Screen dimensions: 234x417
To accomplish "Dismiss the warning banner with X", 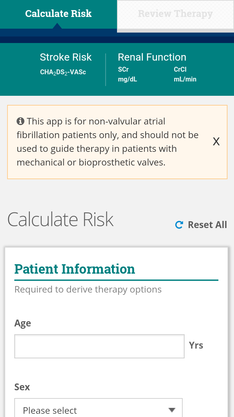I will (216, 141).
